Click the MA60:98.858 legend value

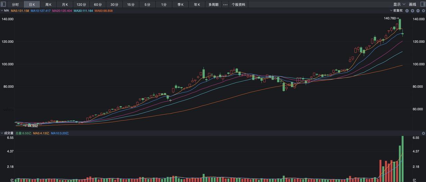[104, 11]
